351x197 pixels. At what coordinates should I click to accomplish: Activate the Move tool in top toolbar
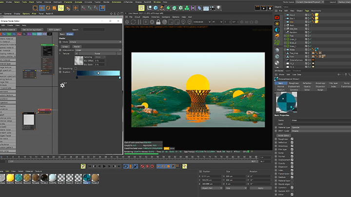[x=41, y=8]
